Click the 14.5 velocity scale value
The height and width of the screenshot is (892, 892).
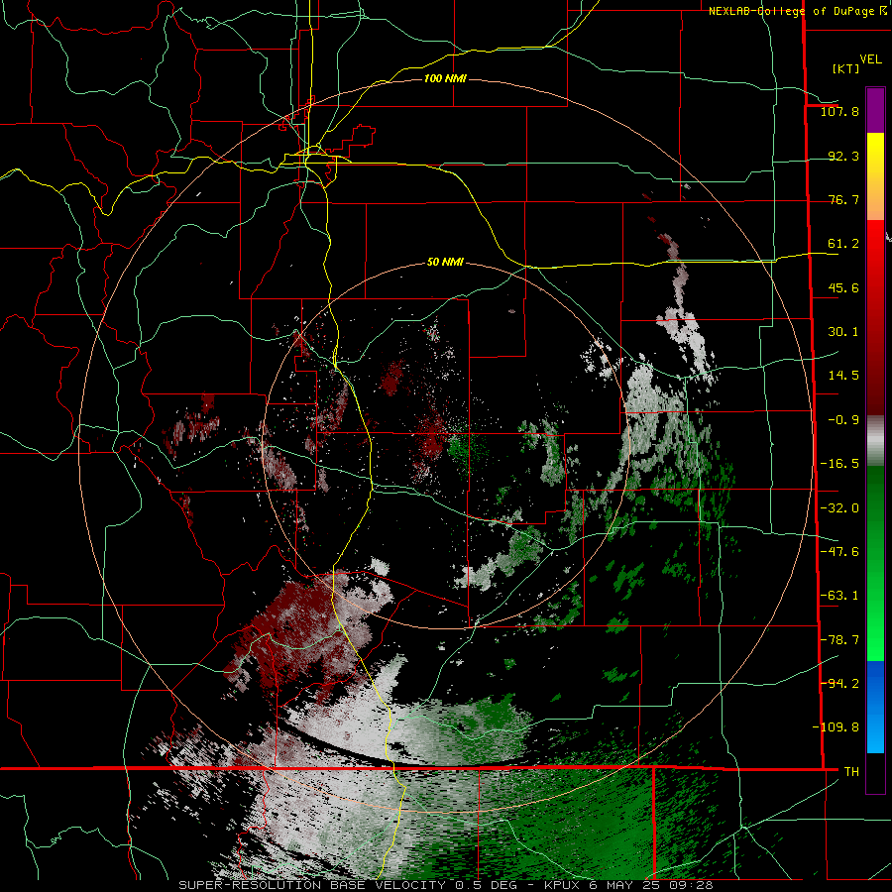pyautogui.click(x=843, y=376)
